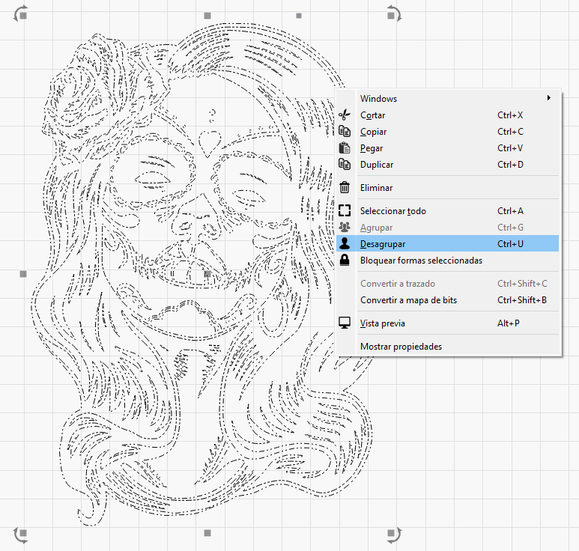Click the copy icon beside Copiar
Viewport: 579px width, 551px height.
pyautogui.click(x=345, y=132)
